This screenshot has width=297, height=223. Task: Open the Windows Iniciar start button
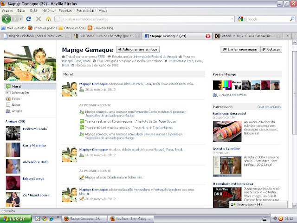pyautogui.click(x=16, y=219)
